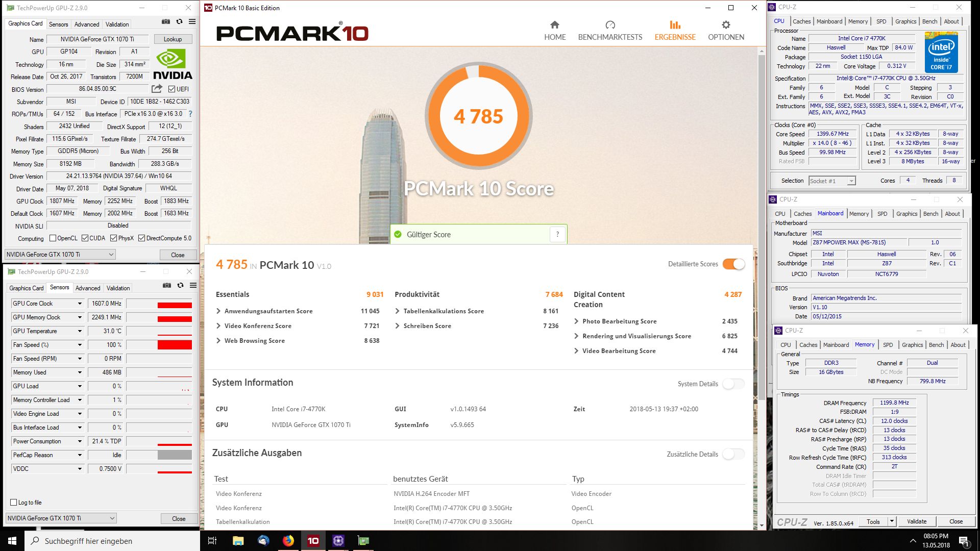
Task: Open Graphics tab in CPU-Z Memory window
Action: point(912,345)
